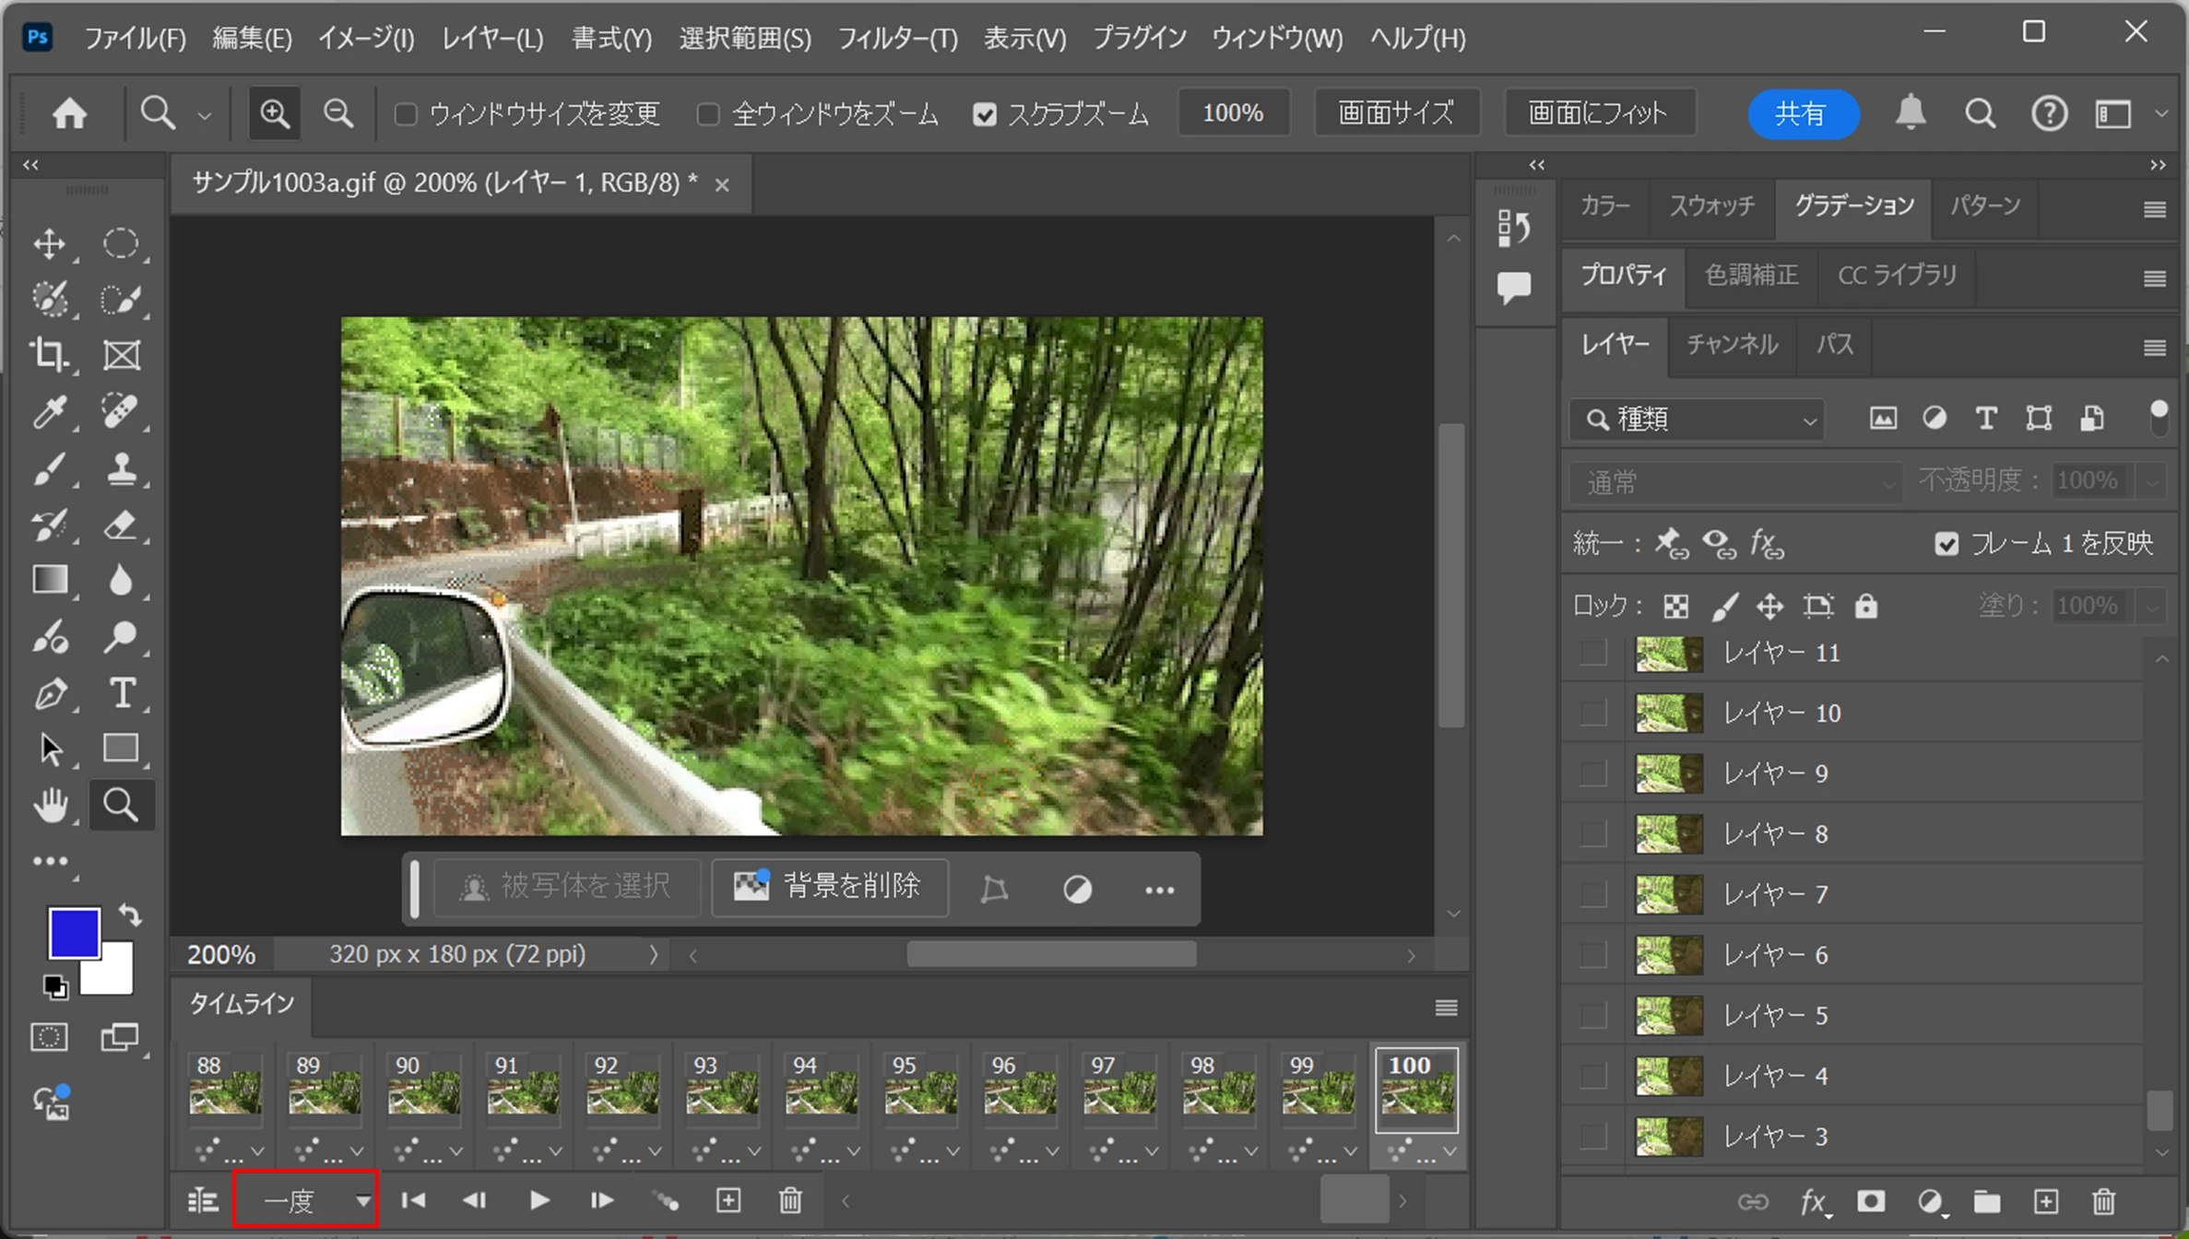Open the フィルター(T) menu
The height and width of the screenshot is (1239, 2189).
pos(897,39)
